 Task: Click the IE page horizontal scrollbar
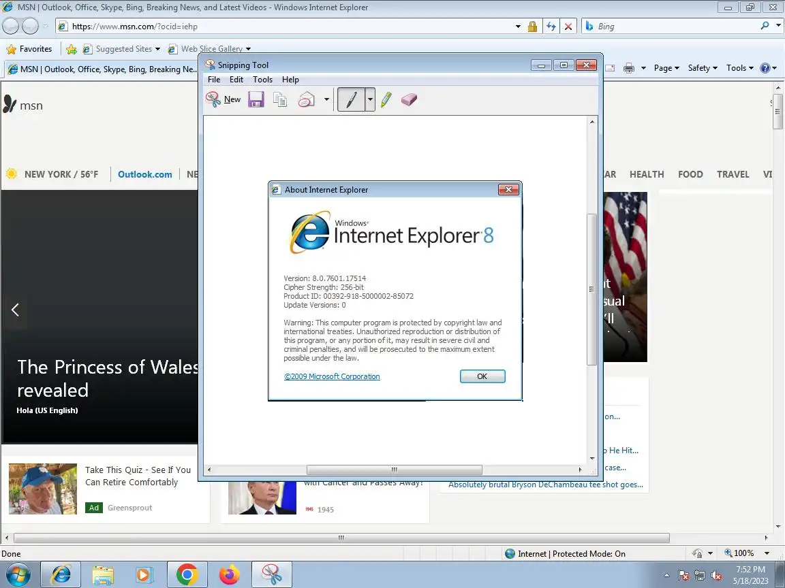click(x=341, y=538)
